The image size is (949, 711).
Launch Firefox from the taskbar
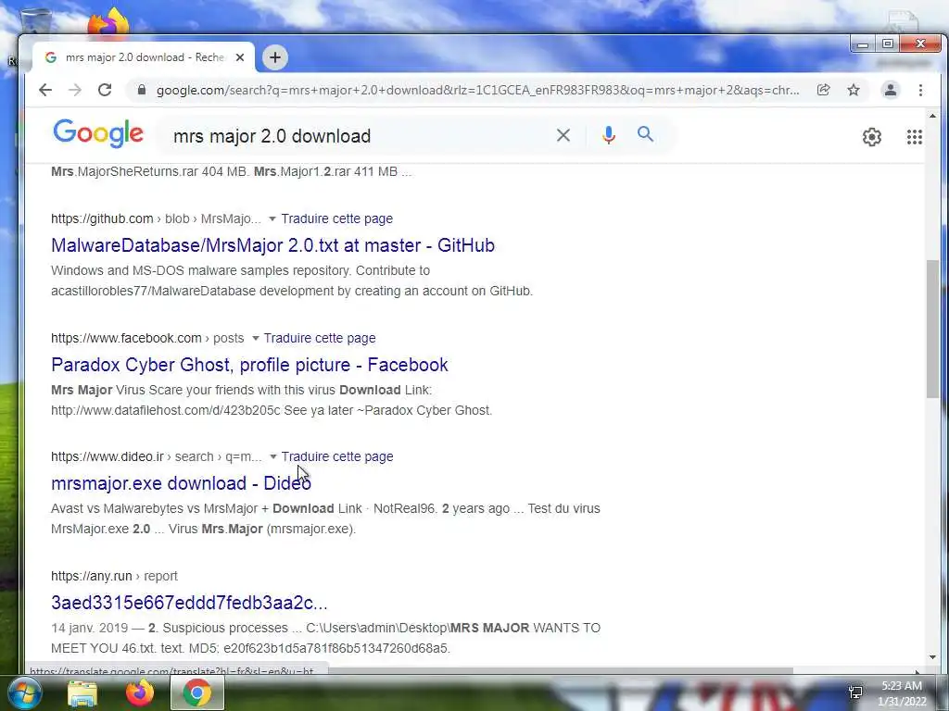point(140,692)
